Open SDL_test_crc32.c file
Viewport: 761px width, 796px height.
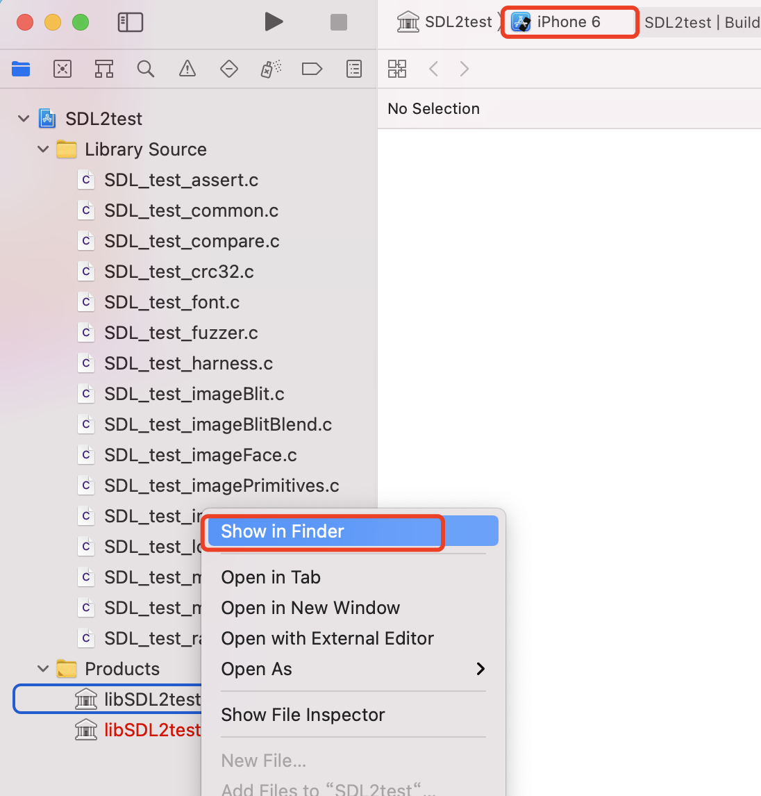tap(178, 272)
